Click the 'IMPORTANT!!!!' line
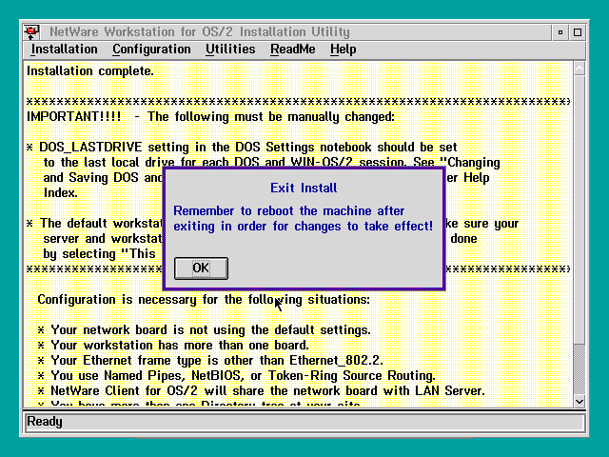The width and height of the screenshot is (609, 457). [x=210, y=116]
